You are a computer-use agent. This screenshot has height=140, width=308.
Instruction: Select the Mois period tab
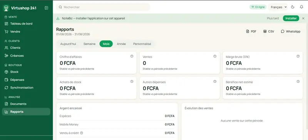(x=106, y=44)
